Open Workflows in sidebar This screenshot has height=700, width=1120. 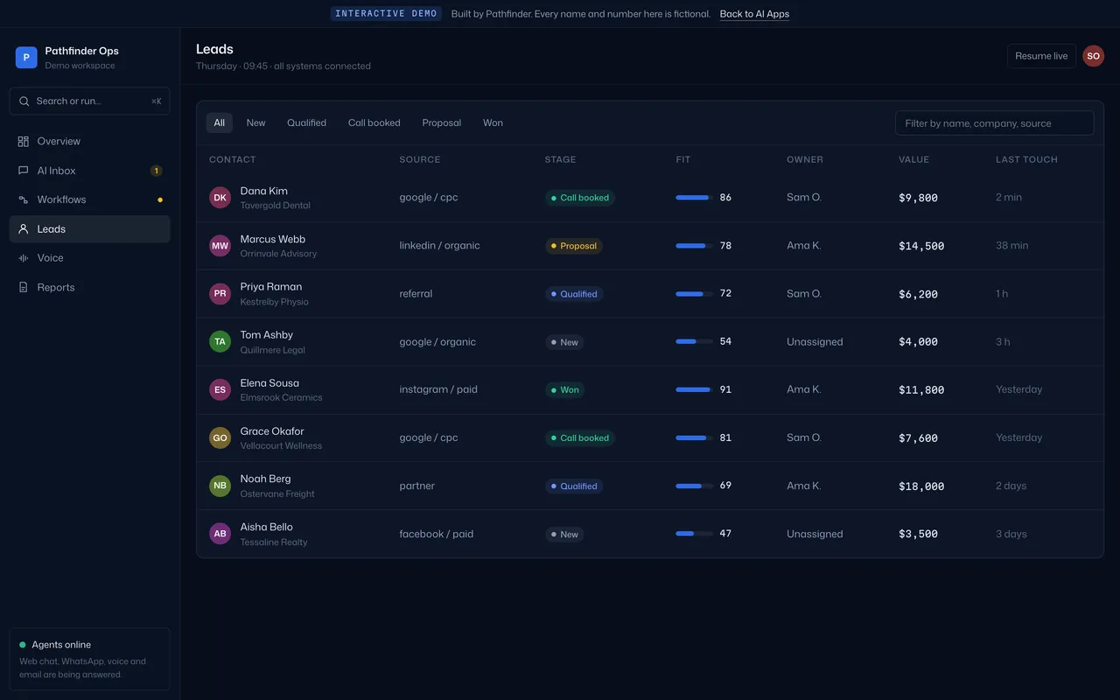click(x=90, y=199)
